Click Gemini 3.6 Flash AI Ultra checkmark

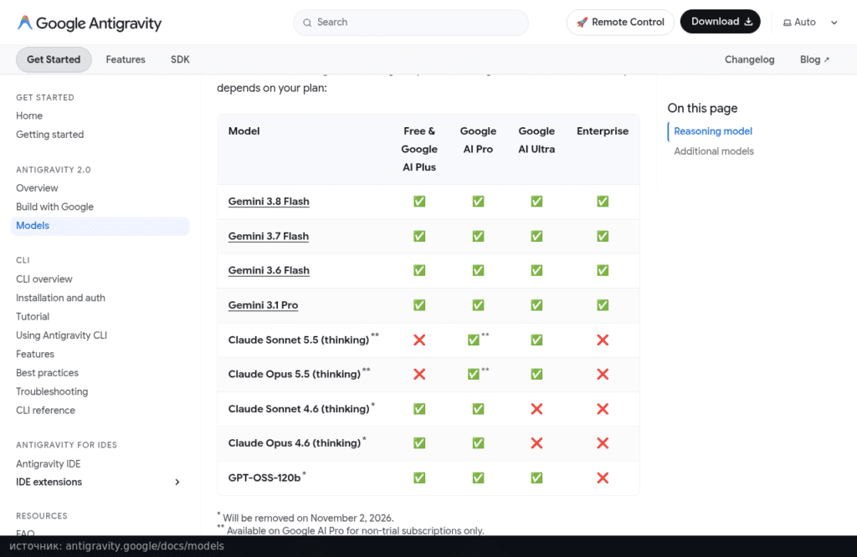tap(536, 270)
